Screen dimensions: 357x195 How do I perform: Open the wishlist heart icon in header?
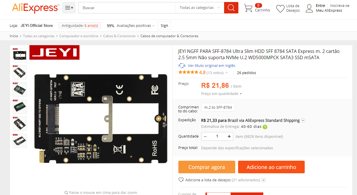[x=280, y=9]
